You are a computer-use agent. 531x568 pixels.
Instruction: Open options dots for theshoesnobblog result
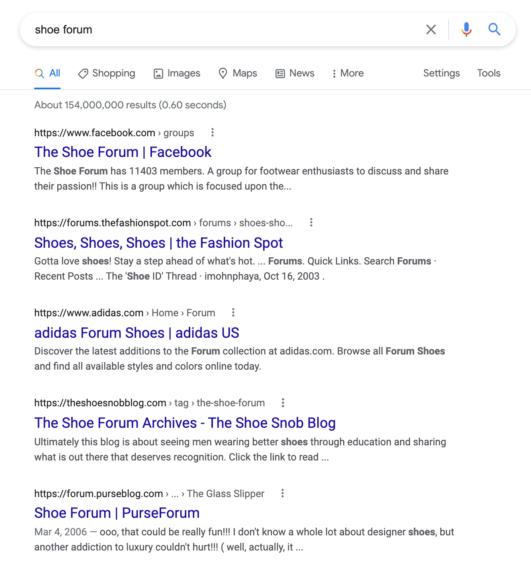click(x=283, y=403)
